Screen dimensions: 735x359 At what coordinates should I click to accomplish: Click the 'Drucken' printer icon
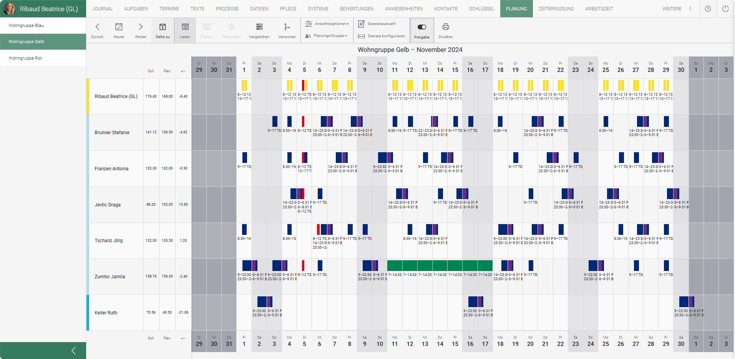[x=445, y=27]
